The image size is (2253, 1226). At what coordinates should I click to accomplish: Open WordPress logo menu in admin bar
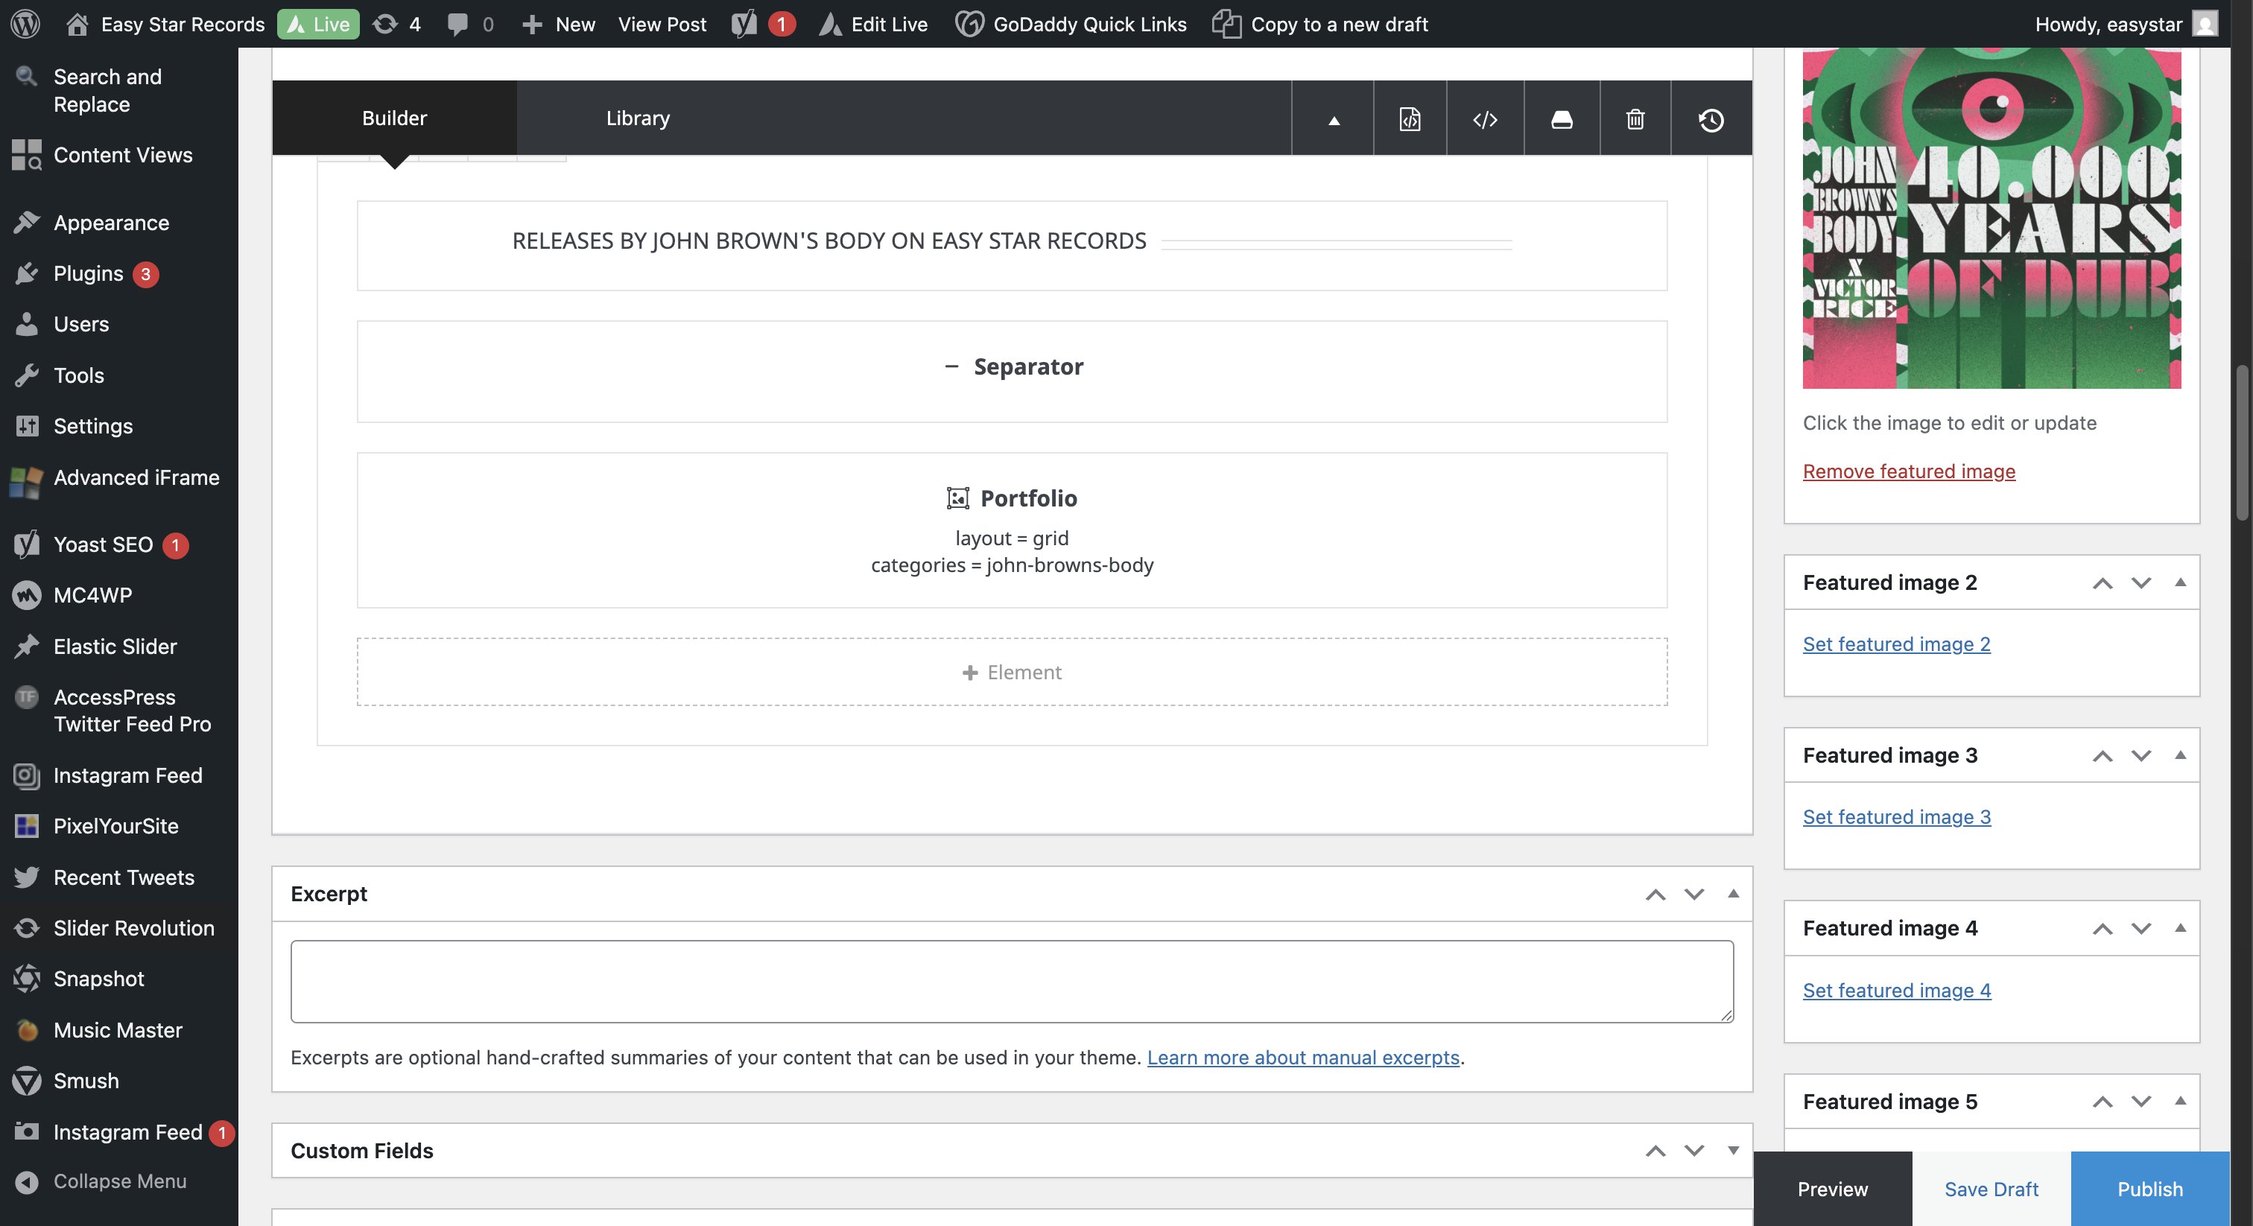[x=25, y=24]
